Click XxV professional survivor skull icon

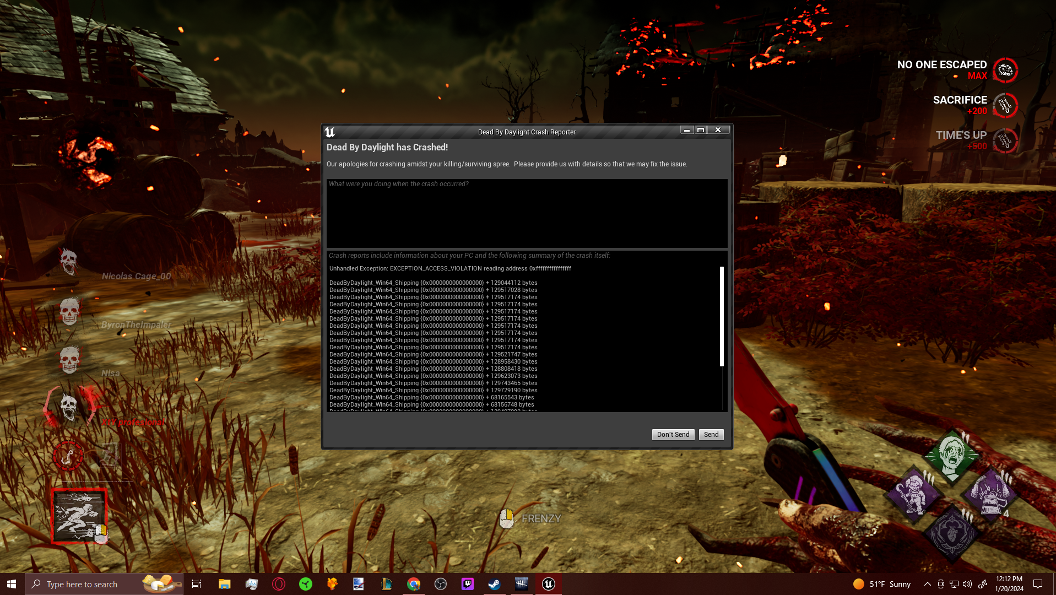(69, 408)
